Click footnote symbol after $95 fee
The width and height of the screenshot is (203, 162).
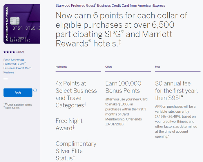click(x=181, y=96)
